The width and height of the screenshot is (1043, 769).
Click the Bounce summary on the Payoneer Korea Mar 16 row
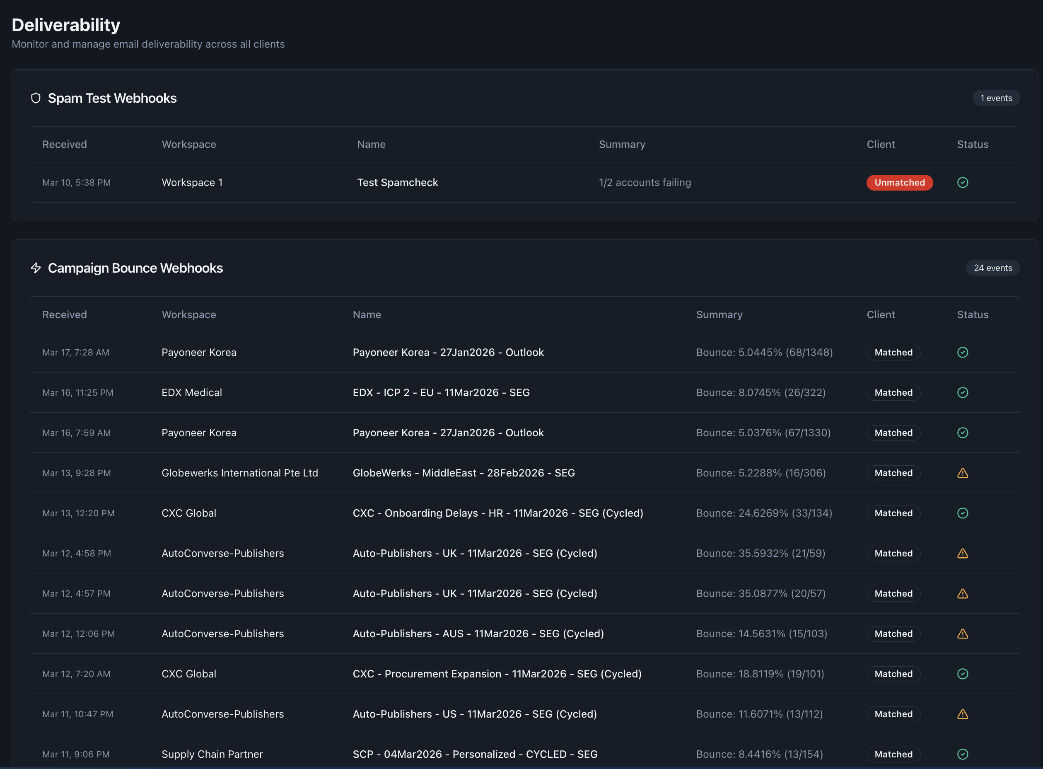pyautogui.click(x=763, y=433)
